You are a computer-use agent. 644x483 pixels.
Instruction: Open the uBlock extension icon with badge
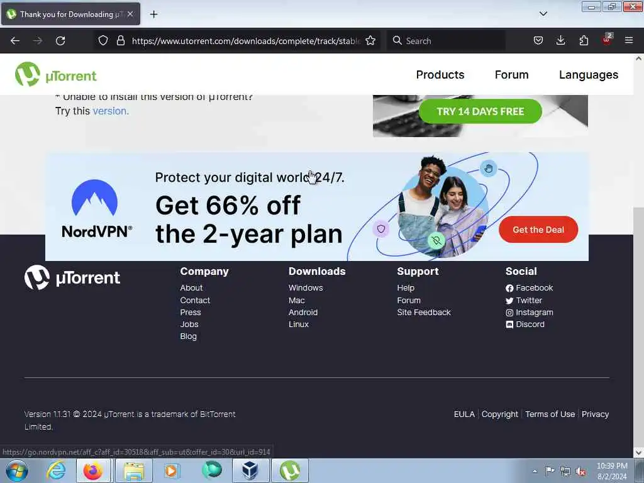tap(607, 40)
